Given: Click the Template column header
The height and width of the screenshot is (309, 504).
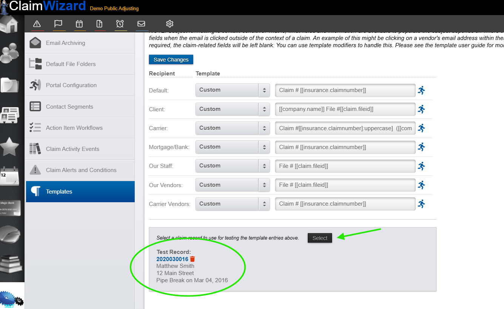Looking at the screenshot, I should point(208,74).
